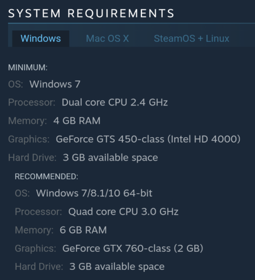The height and width of the screenshot is (280, 255).
Task: Click the System Requirements heading
Action: tap(91, 13)
